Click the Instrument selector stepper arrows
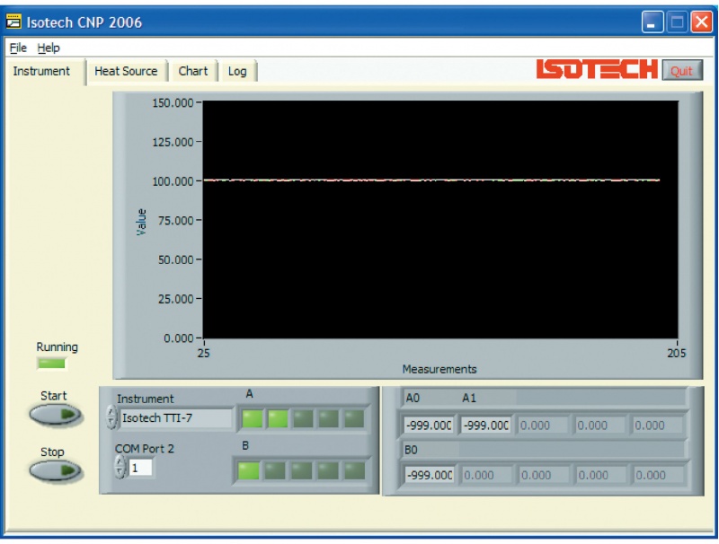The image size is (719, 544). [111, 417]
